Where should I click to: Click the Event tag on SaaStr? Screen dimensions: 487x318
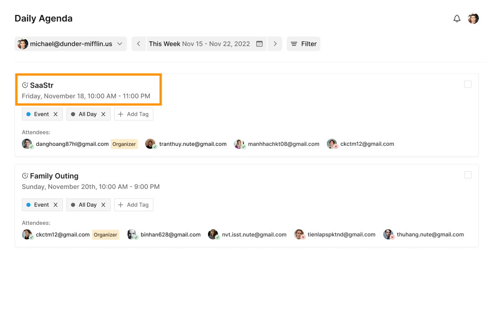tap(41, 114)
